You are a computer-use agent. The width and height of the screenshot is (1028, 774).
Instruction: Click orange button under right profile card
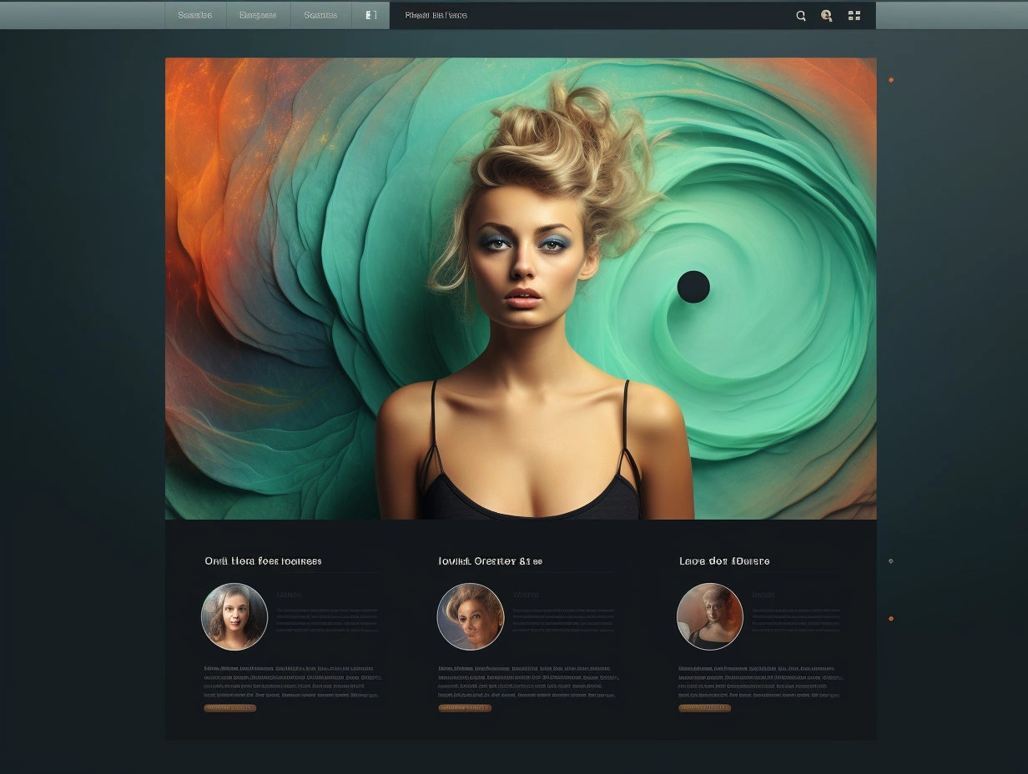point(704,708)
